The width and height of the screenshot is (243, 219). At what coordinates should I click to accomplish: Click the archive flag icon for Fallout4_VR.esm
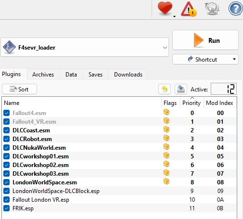(x=166, y=121)
